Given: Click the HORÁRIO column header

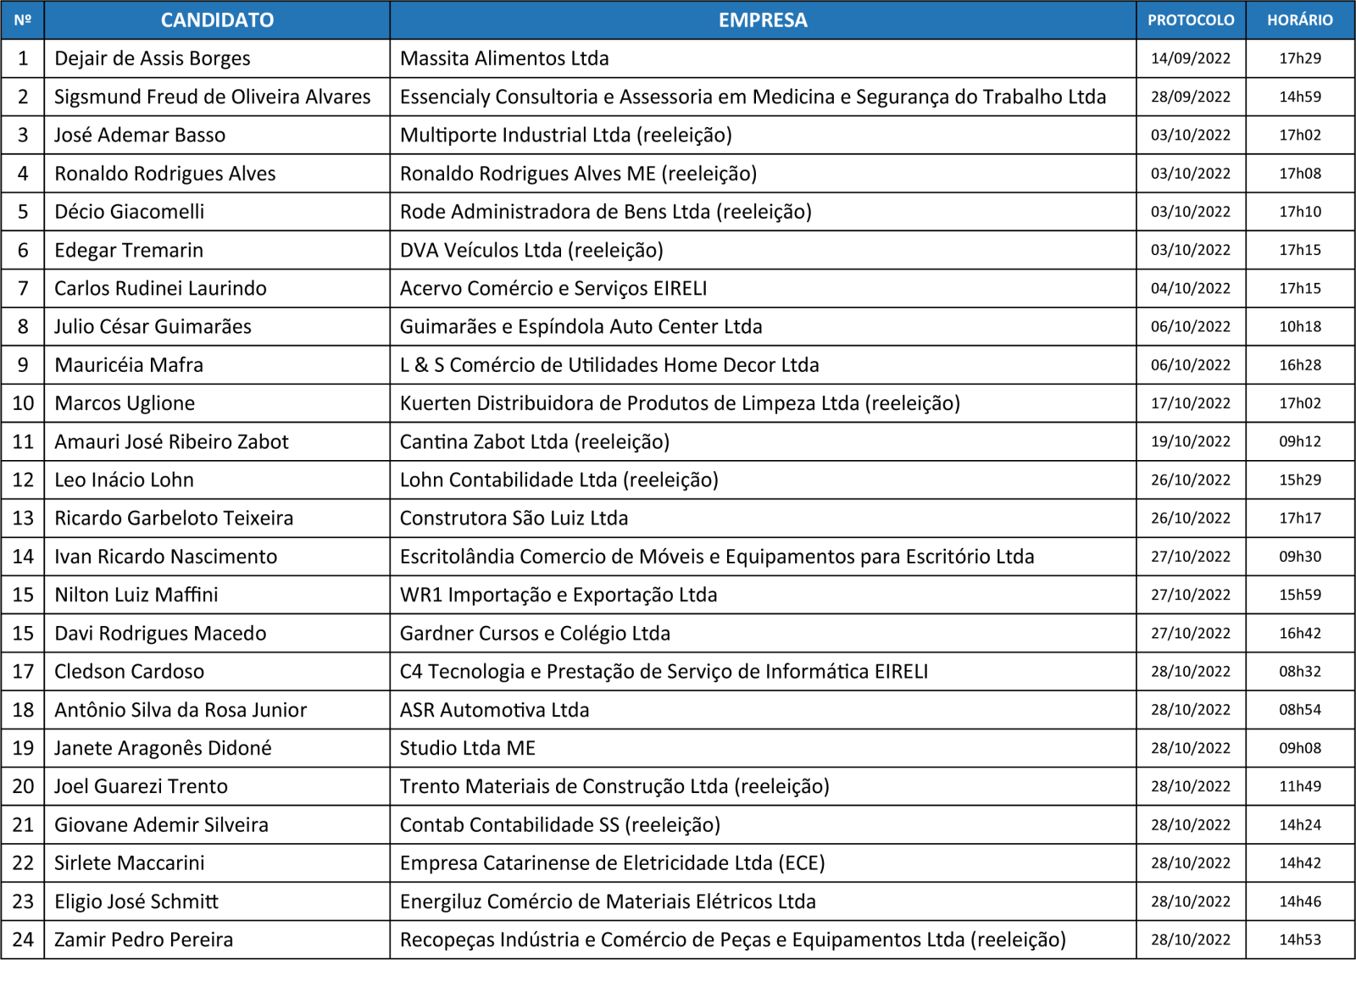Looking at the screenshot, I should click(1300, 20).
